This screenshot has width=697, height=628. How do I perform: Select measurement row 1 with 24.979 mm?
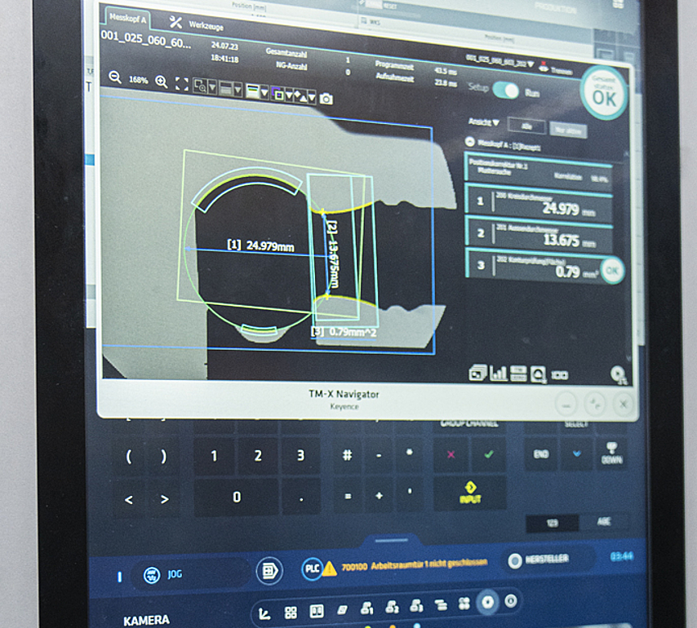click(x=539, y=204)
